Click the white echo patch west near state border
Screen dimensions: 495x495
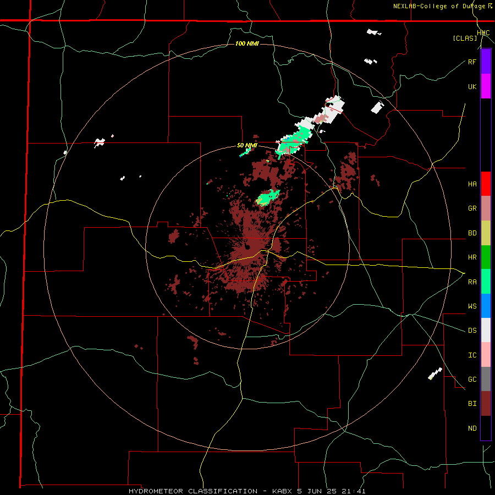coord(100,142)
